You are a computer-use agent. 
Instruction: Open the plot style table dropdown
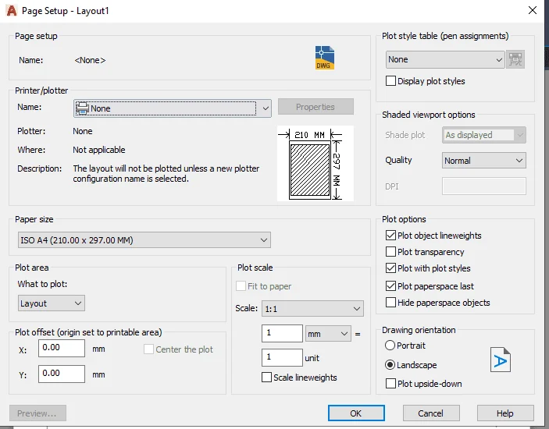[x=445, y=59]
